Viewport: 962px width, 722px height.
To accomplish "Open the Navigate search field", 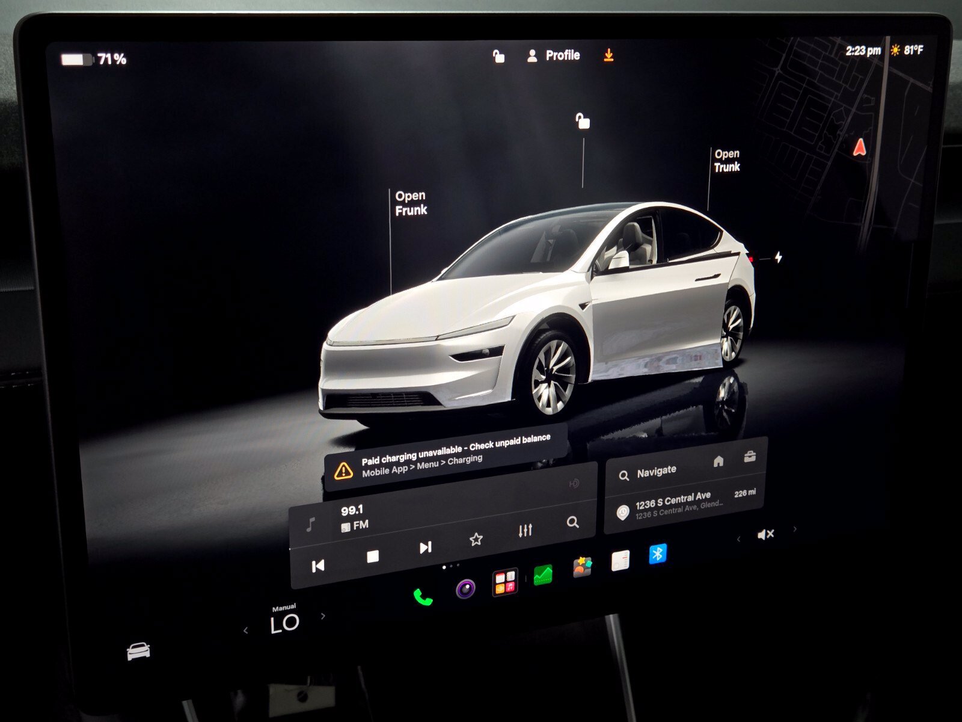I will 657,471.
